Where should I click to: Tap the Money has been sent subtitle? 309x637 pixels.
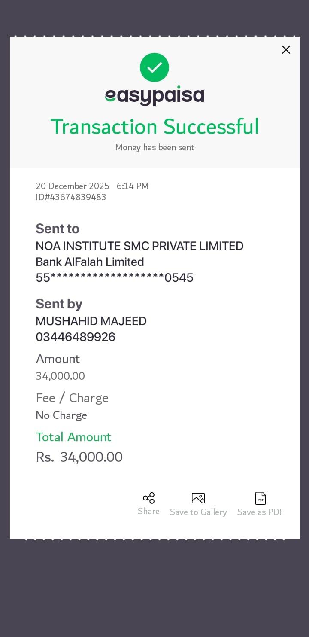click(154, 147)
